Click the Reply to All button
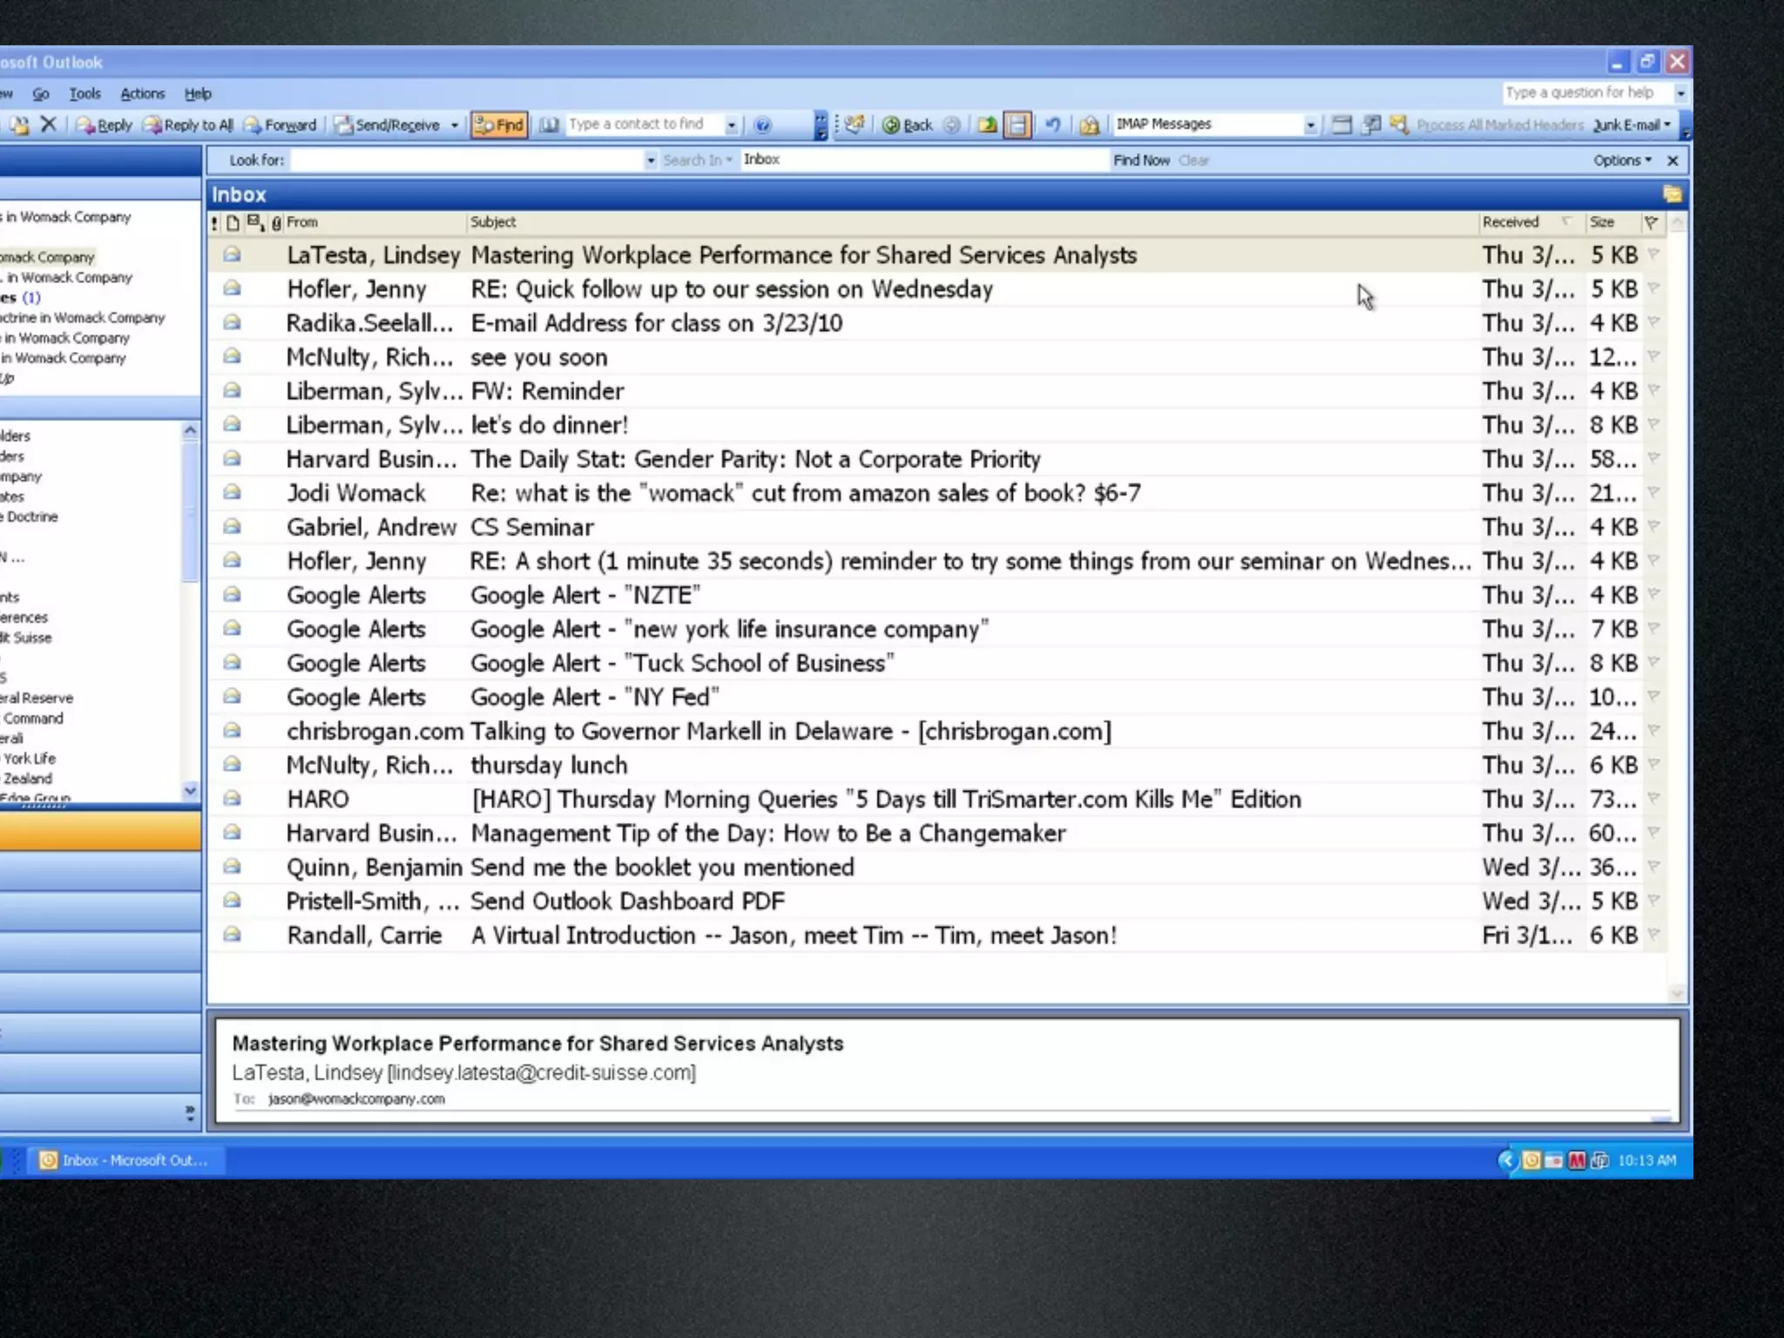The width and height of the screenshot is (1784, 1338). (x=189, y=125)
